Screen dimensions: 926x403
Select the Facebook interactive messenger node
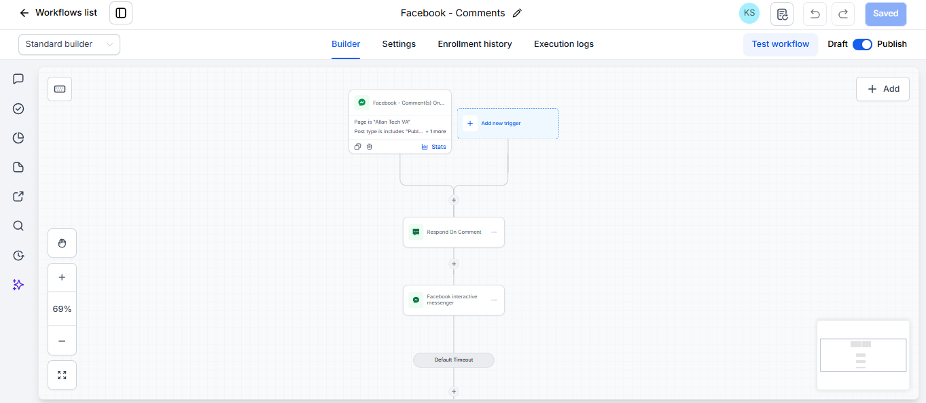tap(454, 300)
